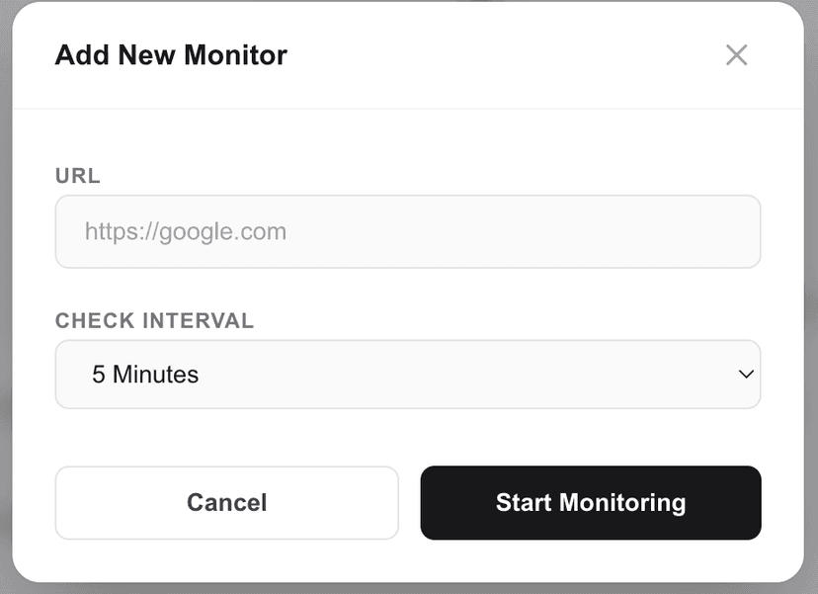The height and width of the screenshot is (594, 818).
Task: Click the dark Start Monitoring button
Action: click(590, 502)
